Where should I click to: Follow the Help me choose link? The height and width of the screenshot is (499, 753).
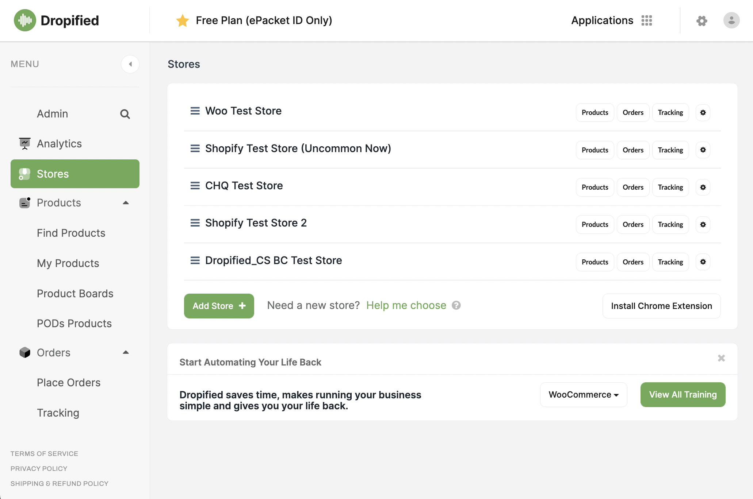pyautogui.click(x=406, y=305)
